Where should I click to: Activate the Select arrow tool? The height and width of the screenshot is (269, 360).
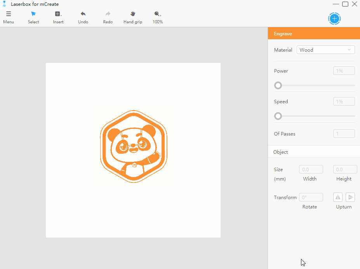click(33, 17)
